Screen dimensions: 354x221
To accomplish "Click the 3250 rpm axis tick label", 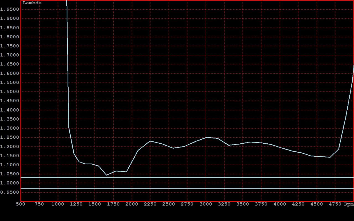I will click(224, 204).
